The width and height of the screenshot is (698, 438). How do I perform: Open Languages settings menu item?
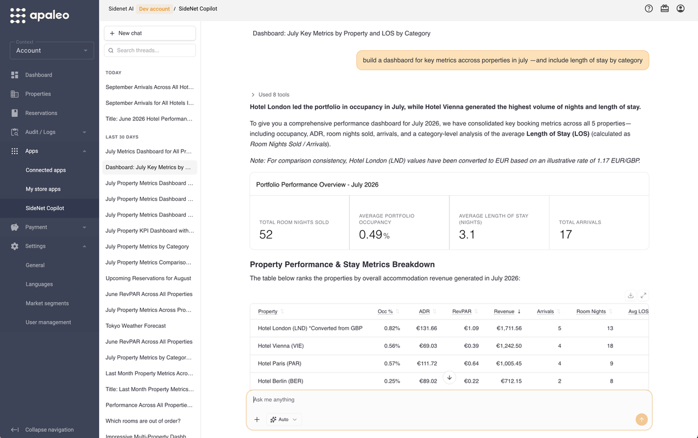[x=39, y=284]
